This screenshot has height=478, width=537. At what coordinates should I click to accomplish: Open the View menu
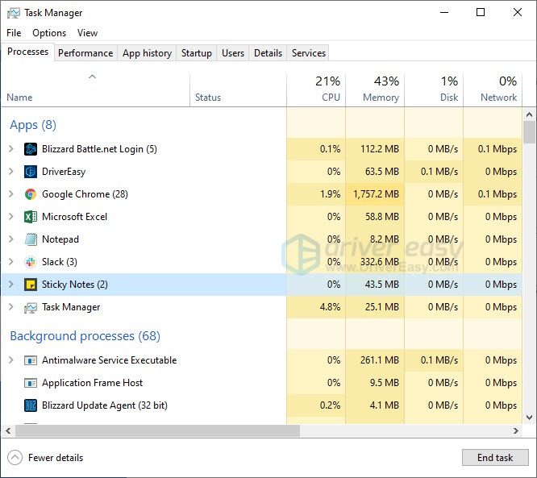(x=87, y=33)
